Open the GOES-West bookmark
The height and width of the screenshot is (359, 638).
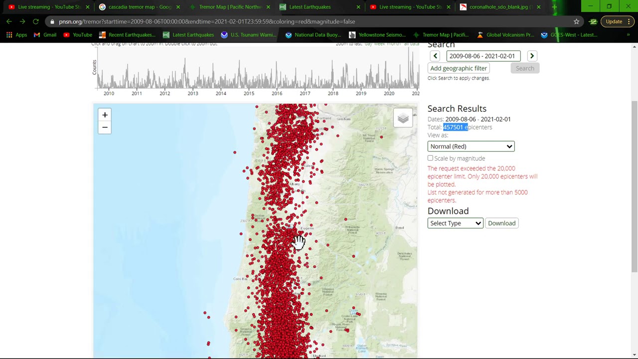(x=569, y=35)
